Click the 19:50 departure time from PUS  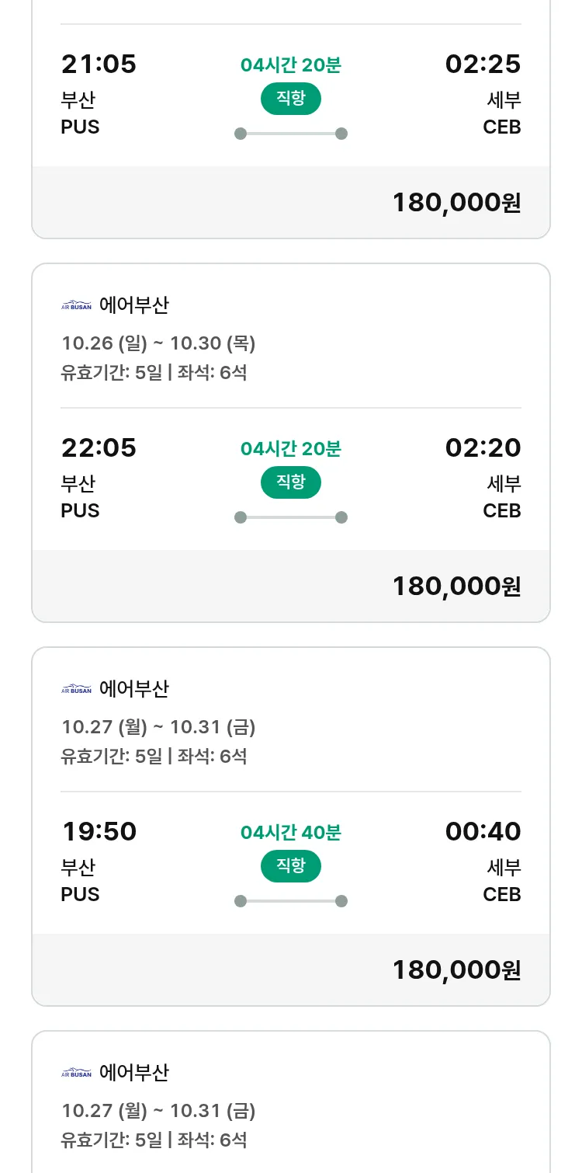(99, 832)
